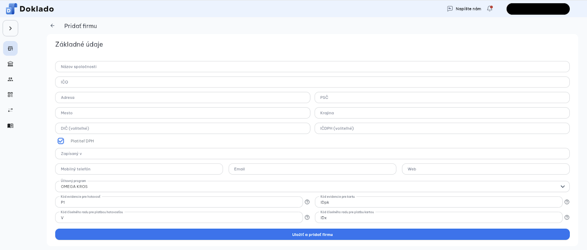Edit číselný rad pre platbu kartou field
This screenshot has height=250, width=587.
[439, 217]
